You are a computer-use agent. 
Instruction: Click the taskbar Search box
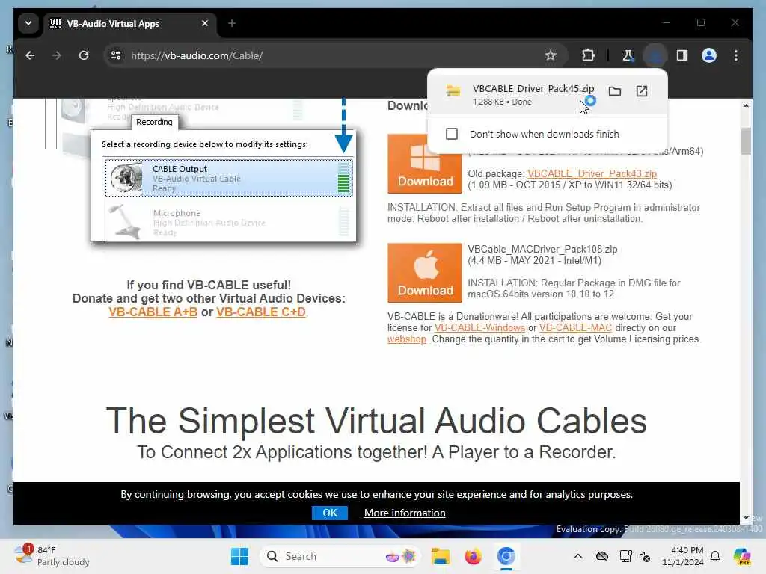(x=340, y=556)
